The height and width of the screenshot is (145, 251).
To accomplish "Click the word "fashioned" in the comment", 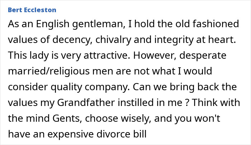I will (x=216, y=24).
